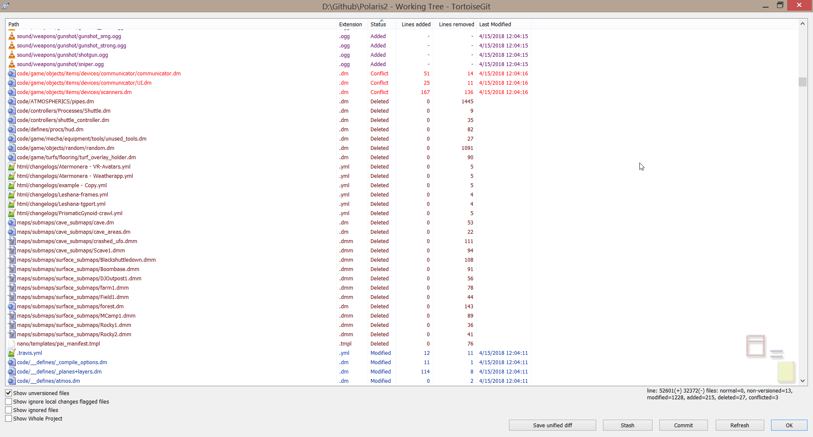Viewport: 813px width, 437px height.
Task: Click the MCamp1.dmm file name
Action: (x=76, y=316)
